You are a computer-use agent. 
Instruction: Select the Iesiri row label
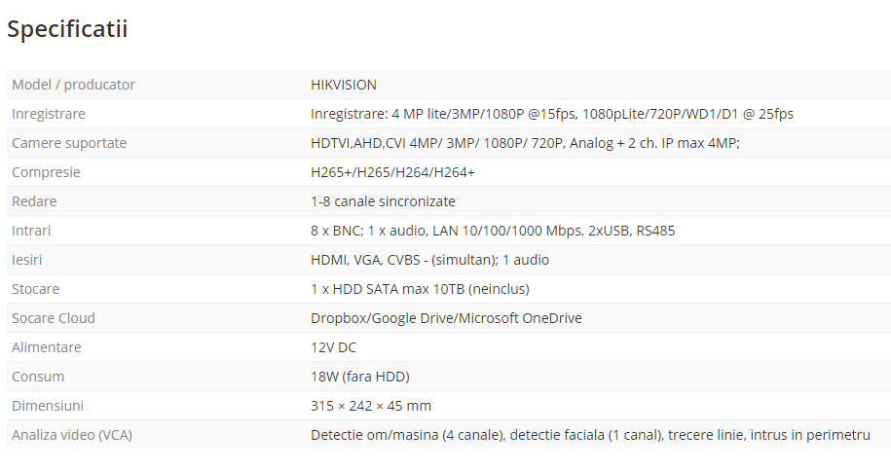point(27,260)
